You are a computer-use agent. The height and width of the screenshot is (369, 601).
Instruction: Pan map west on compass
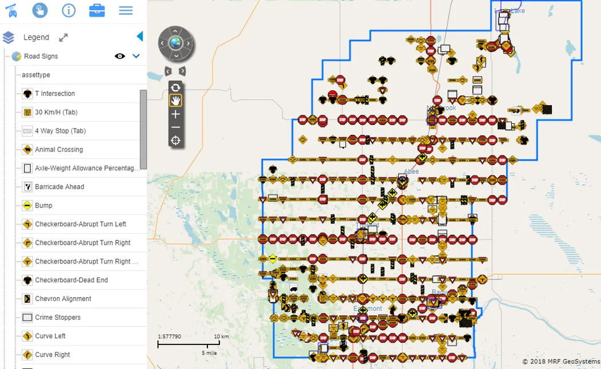click(x=162, y=43)
